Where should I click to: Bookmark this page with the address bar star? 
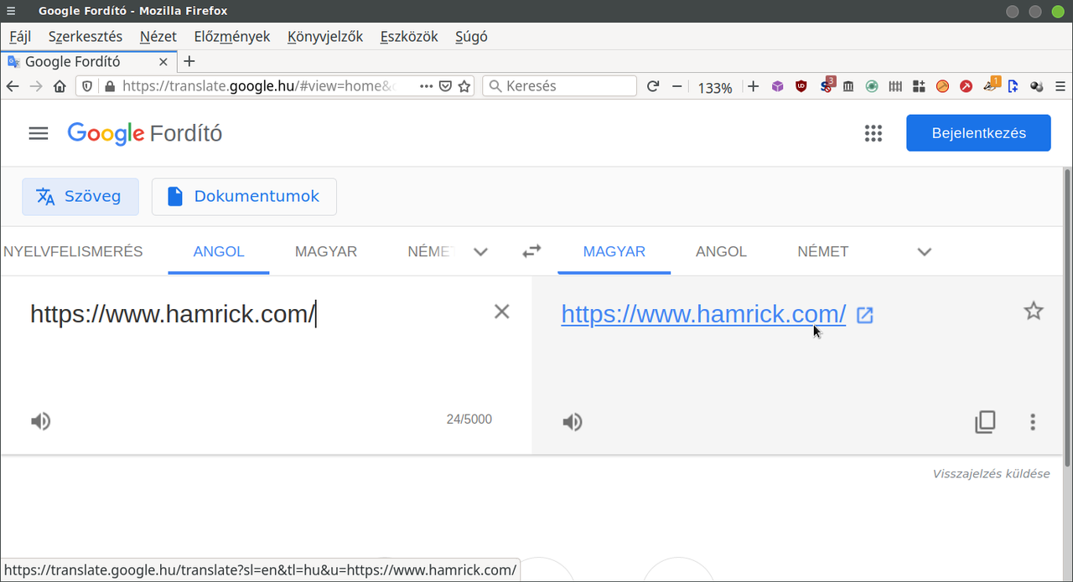[464, 86]
